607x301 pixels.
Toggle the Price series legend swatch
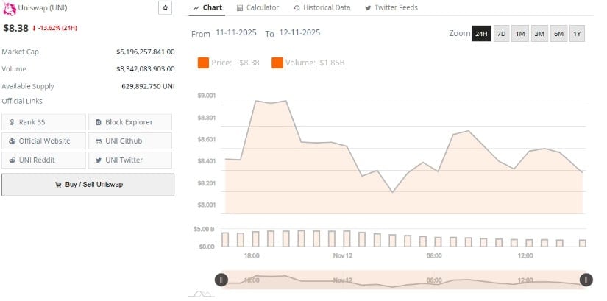coord(203,63)
